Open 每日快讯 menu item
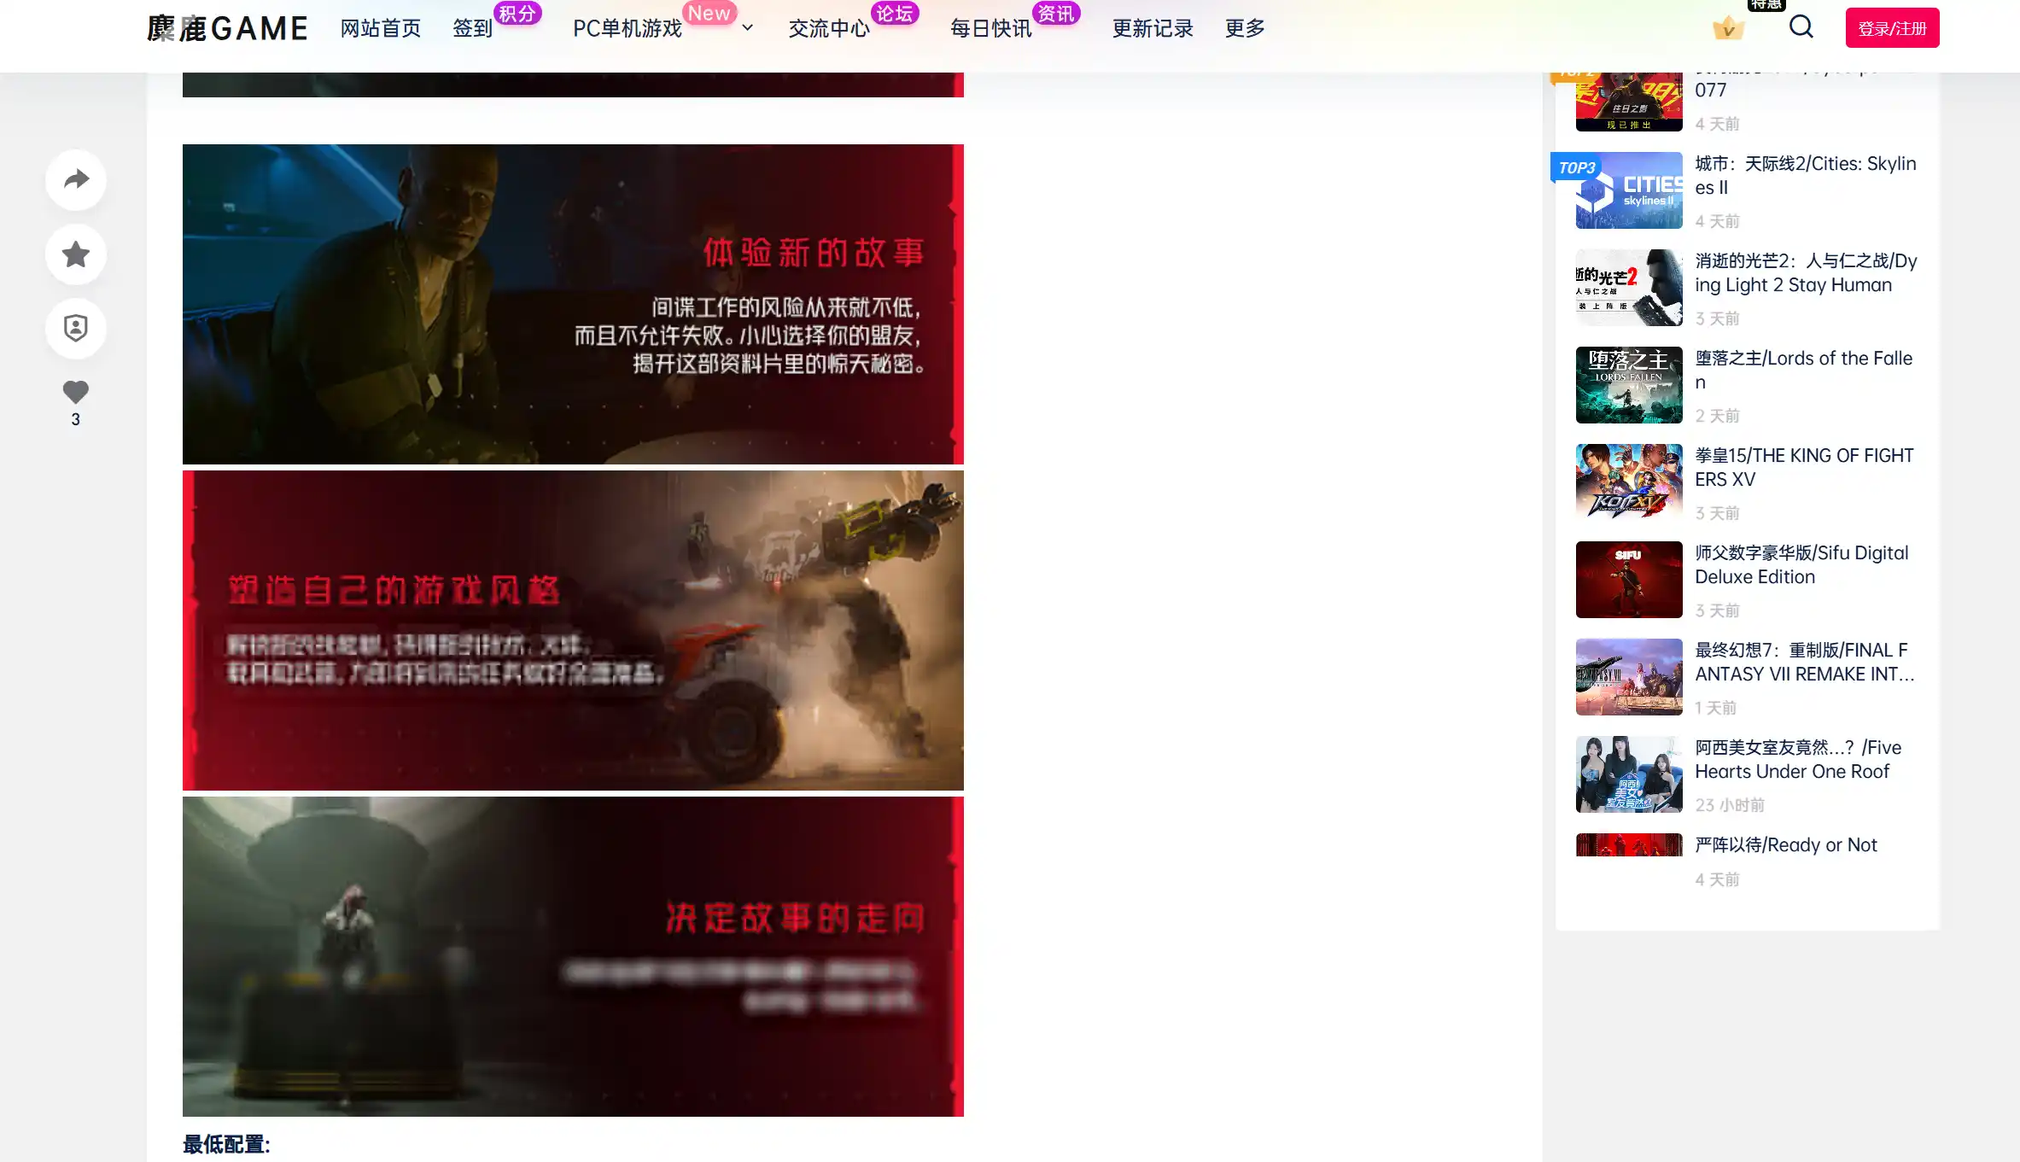Image resolution: width=2020 pixels, height=1162 pixels. pos(991,28)
